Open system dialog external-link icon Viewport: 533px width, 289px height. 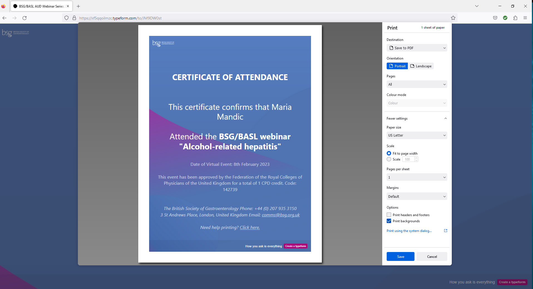point(446,231)
